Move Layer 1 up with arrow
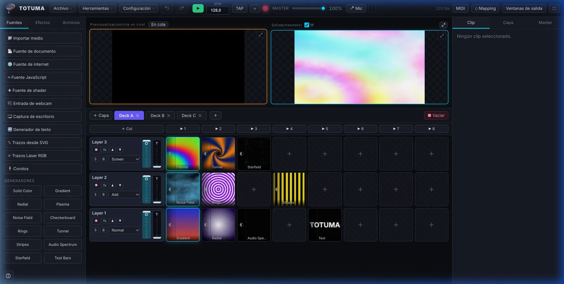 pyautogui.click(x=112, y=221)
